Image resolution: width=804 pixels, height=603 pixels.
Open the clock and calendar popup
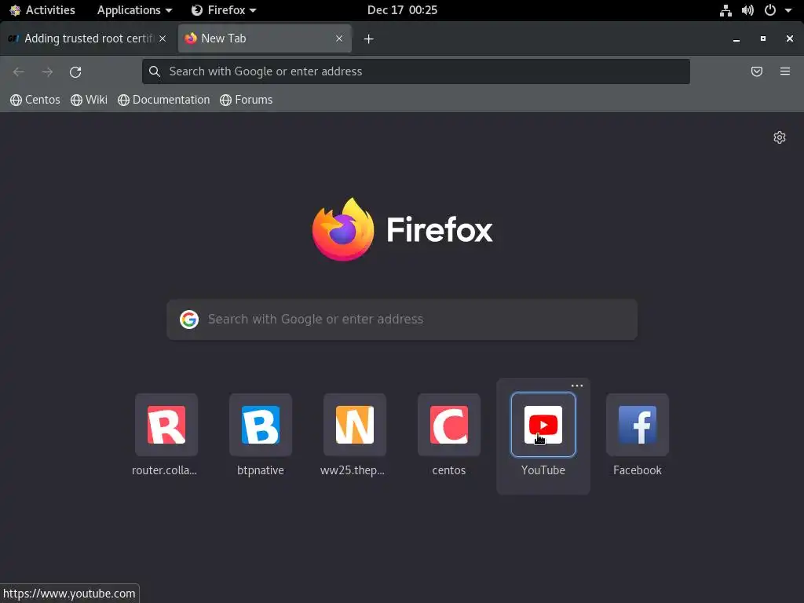tap(402, 9)
